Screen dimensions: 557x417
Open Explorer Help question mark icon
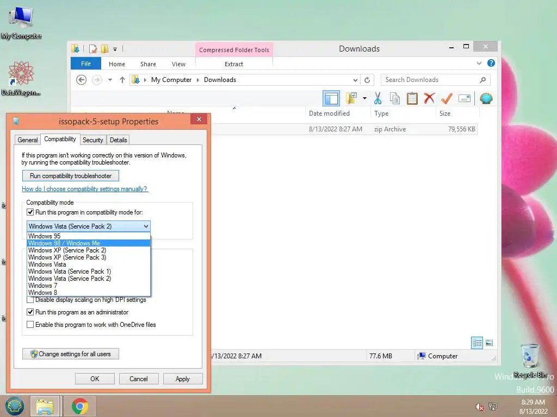[x=491, y=63]
